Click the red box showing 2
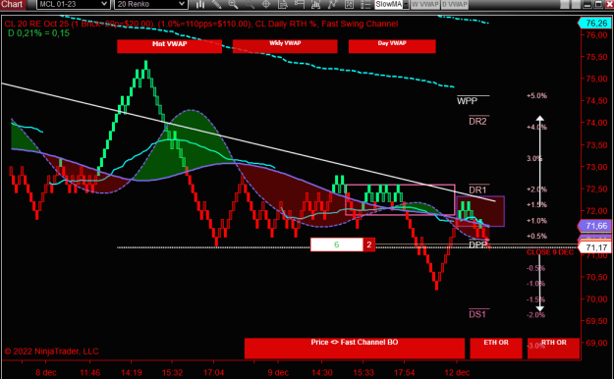The height and width of the screenshot is (379, 614). click(368, 244)
